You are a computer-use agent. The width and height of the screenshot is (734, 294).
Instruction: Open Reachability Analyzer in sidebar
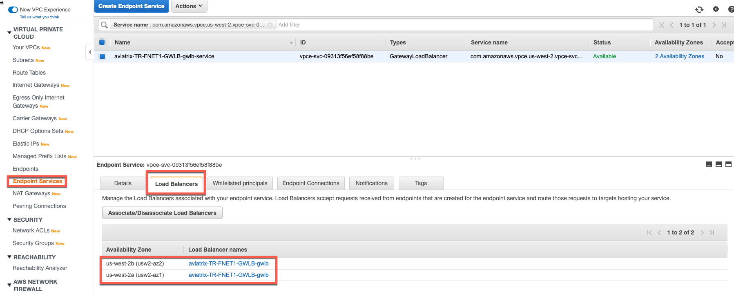click(40, 268)
